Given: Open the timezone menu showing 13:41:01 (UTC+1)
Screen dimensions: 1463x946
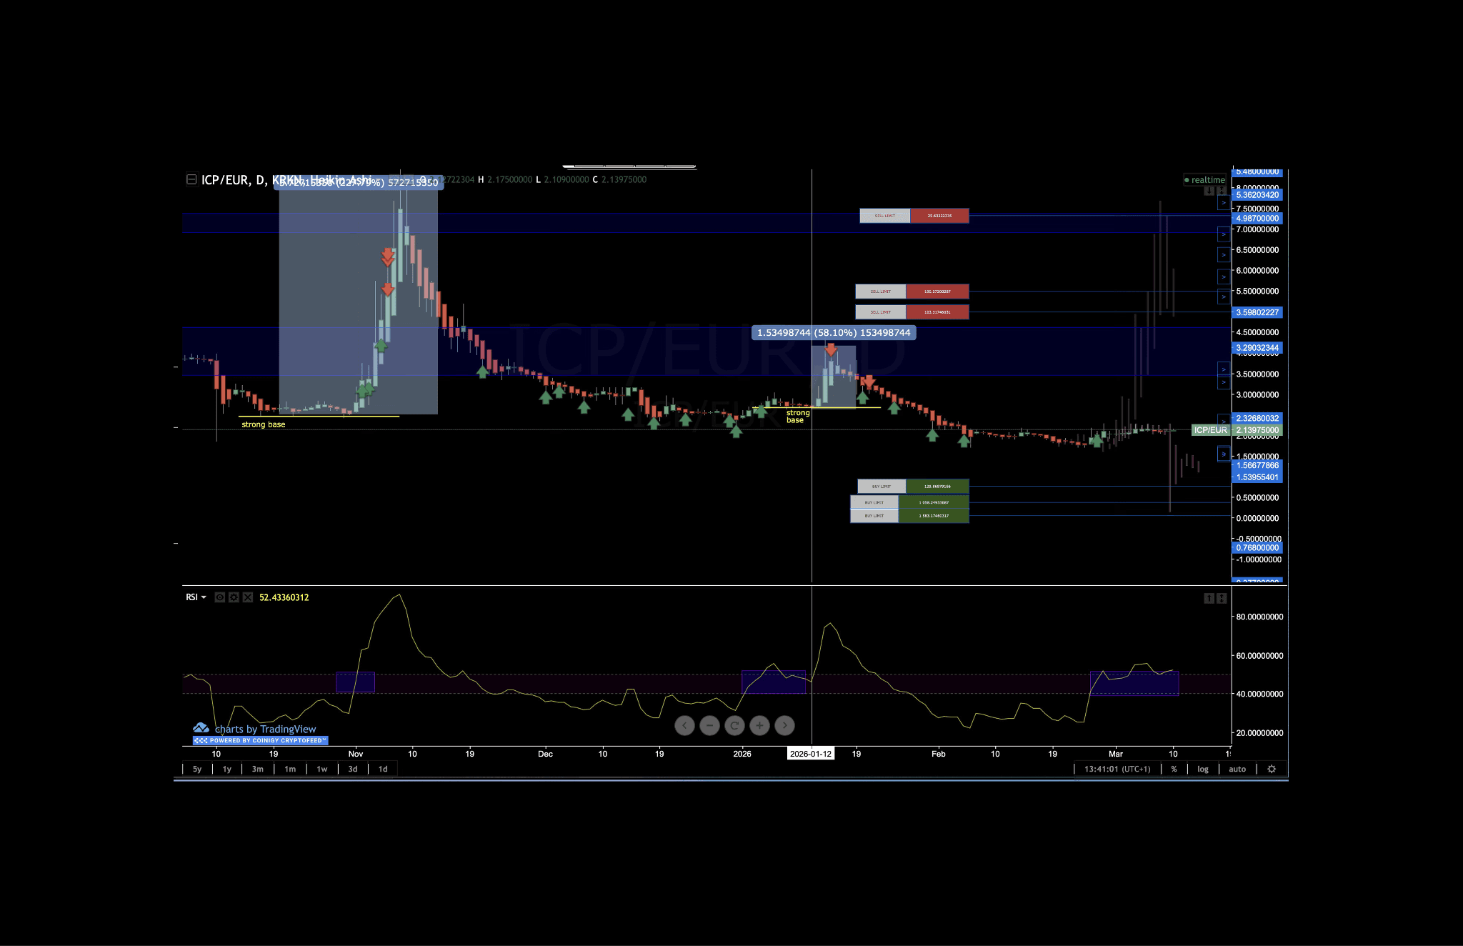Looking at the screenshot, I should click(1117, 769).
